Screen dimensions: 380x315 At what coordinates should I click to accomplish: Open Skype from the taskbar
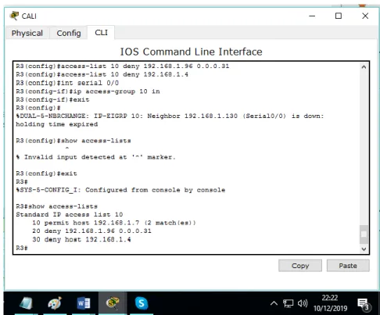142,303
